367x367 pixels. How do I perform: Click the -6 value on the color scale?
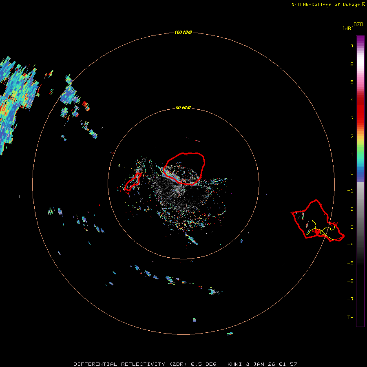click(x=350, y=281)
